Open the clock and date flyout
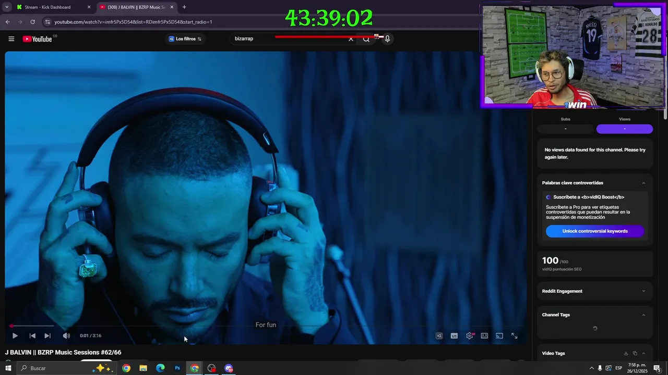The image size is (668, 375). 637,368
